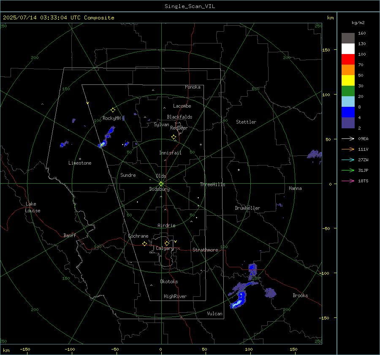Click the 160 value on the color scale
The width and height of the screenshot is (380, 355).
(362, 33)
